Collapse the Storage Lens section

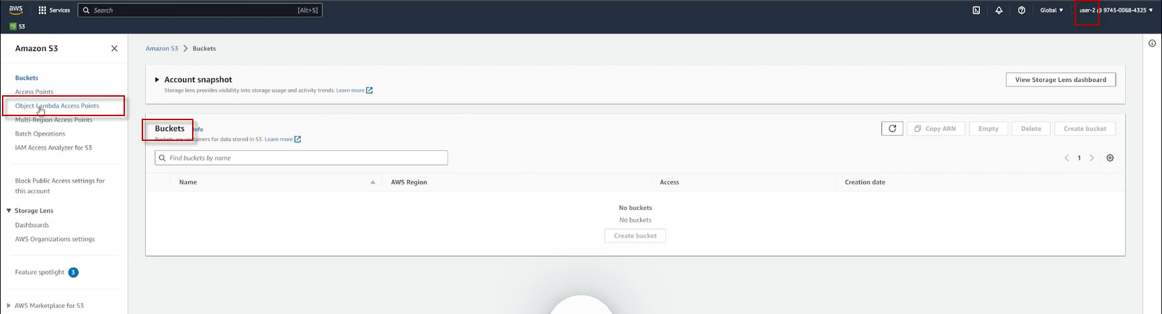pos(9,210)
